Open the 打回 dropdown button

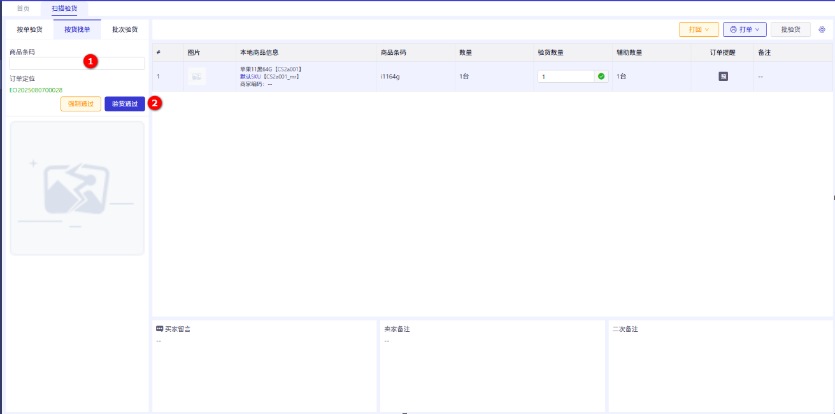(x=699, y=29)
